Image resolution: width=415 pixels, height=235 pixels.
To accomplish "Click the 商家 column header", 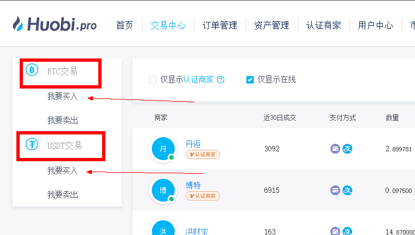I will 161,117.
